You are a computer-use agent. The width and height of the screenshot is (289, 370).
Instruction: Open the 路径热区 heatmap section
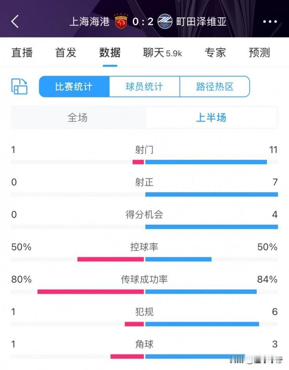(215, 87)
